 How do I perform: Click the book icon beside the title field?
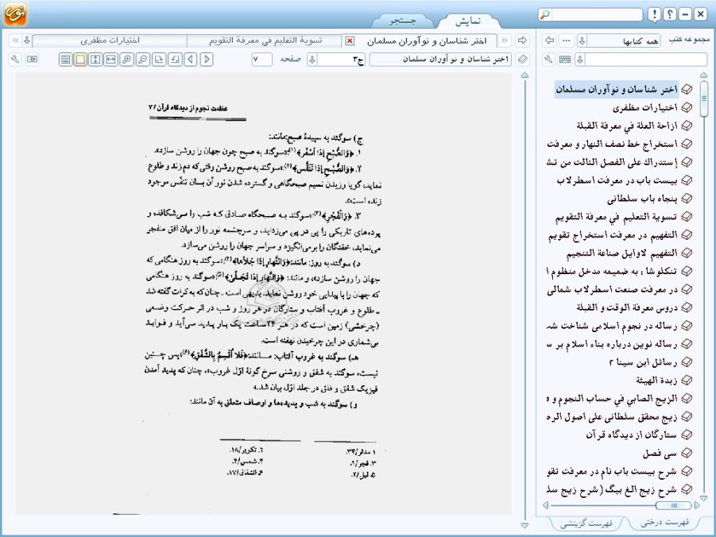(x=523, y=60)
